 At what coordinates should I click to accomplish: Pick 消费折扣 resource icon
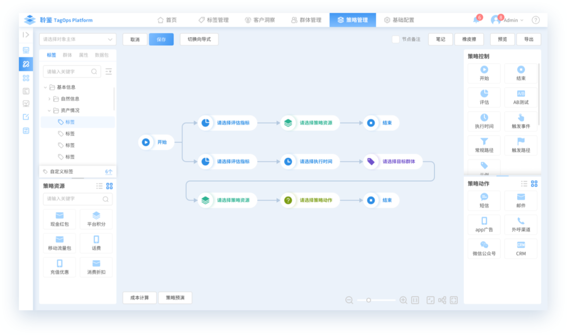[96, 267]
